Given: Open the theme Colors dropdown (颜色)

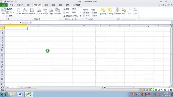Looking at the screenshot, I should click(x=10, y=9).
